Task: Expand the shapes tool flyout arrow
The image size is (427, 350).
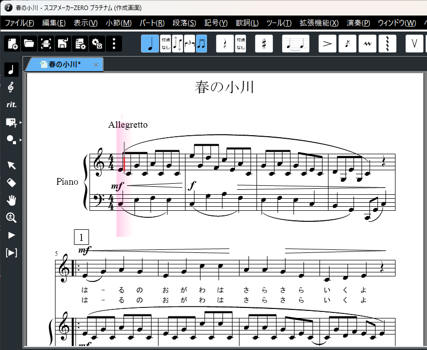Action: (20, 140)
